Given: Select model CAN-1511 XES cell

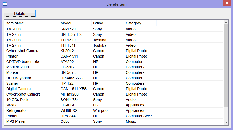Looking at the screenshot, I should (73, 89).
